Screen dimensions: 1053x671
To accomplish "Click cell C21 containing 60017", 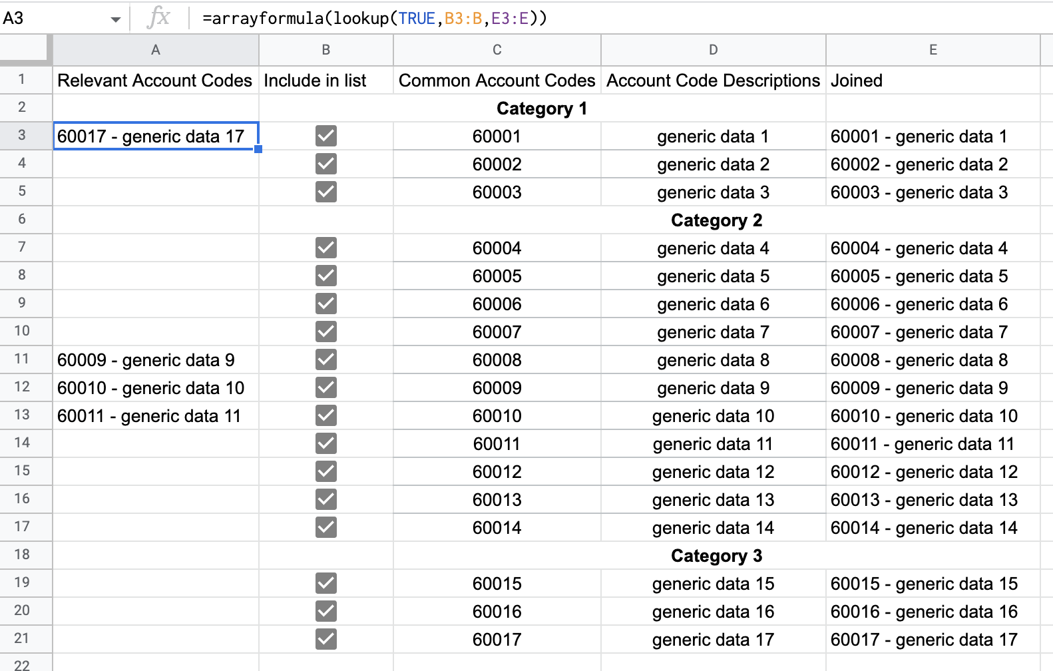I will (497, 639).
